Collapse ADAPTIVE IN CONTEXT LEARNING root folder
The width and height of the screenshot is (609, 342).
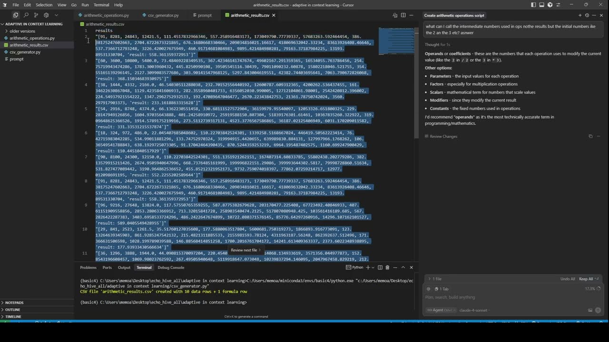[37, 24]
